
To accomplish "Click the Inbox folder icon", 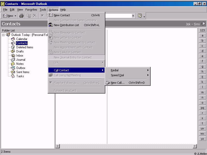I will (13, 56).
